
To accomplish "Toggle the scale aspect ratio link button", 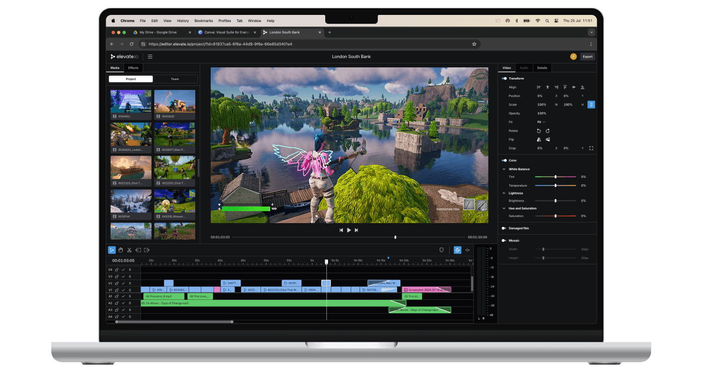I will pos(591,104).
